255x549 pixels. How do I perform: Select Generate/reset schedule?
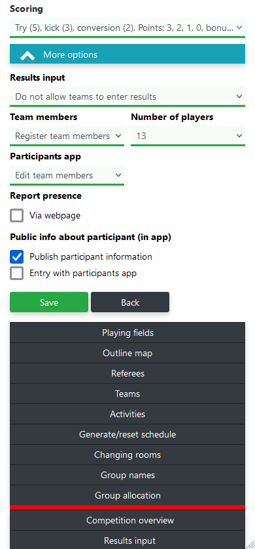point(127,434)
